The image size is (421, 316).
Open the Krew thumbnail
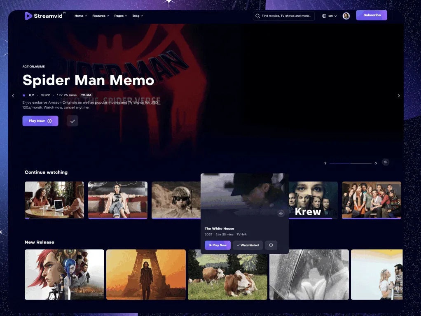point(313,200)
